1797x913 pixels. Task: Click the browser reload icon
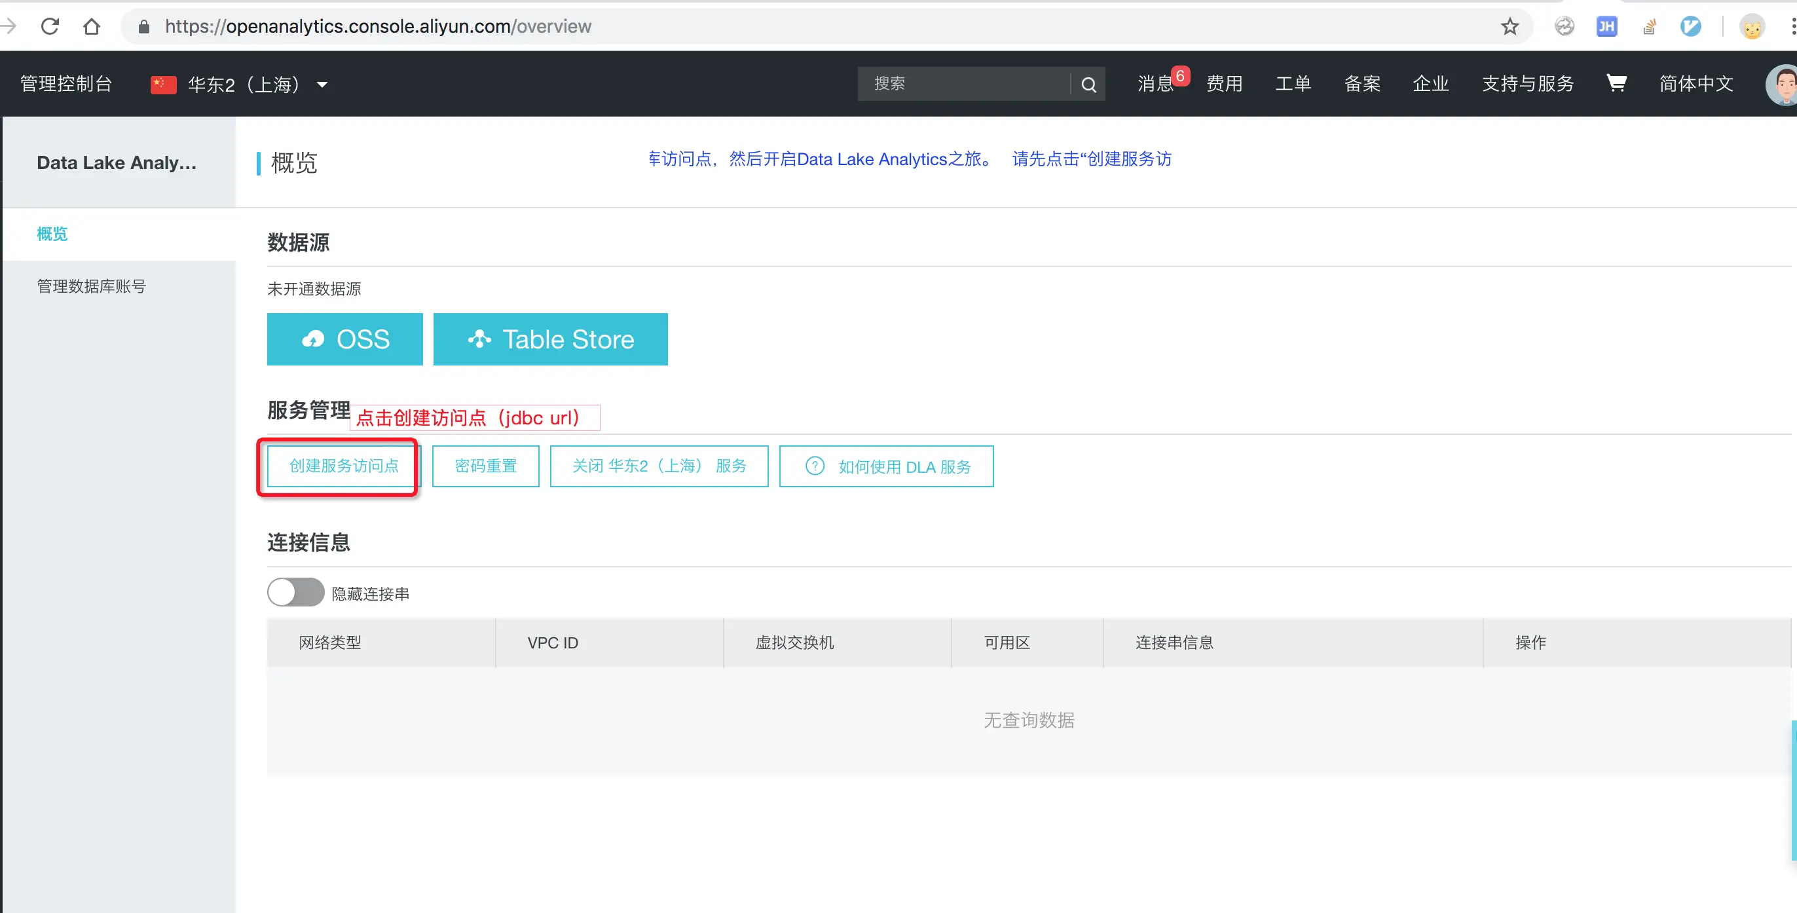tap(50, 26)
